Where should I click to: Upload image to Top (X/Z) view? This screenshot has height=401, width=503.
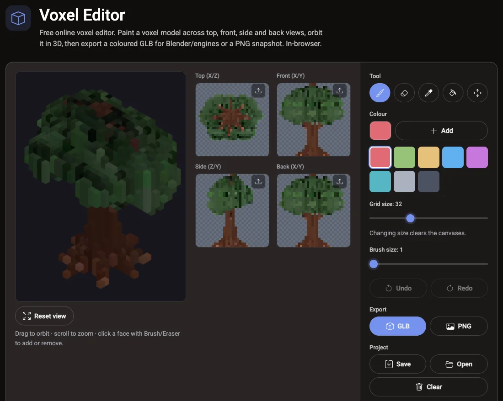click(258, 90)
